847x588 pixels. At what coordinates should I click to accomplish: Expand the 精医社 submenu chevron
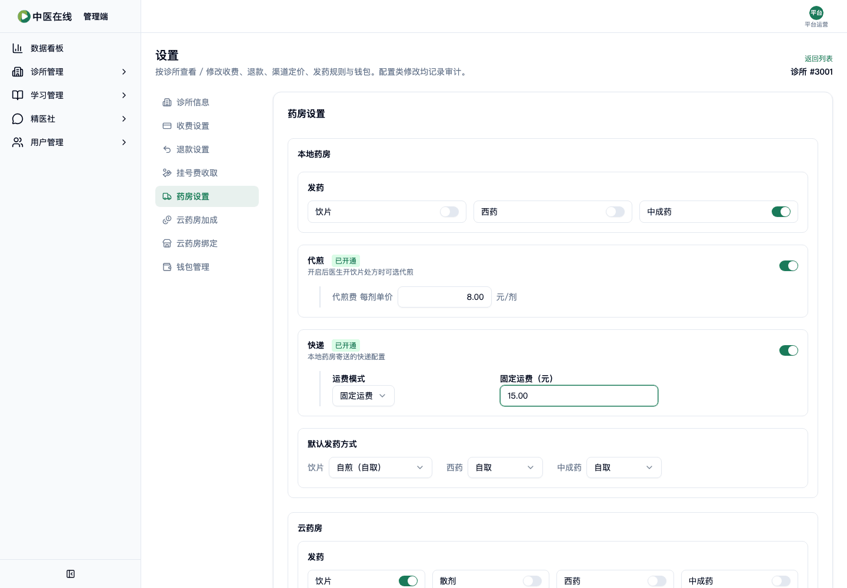[x=124, y=119]
